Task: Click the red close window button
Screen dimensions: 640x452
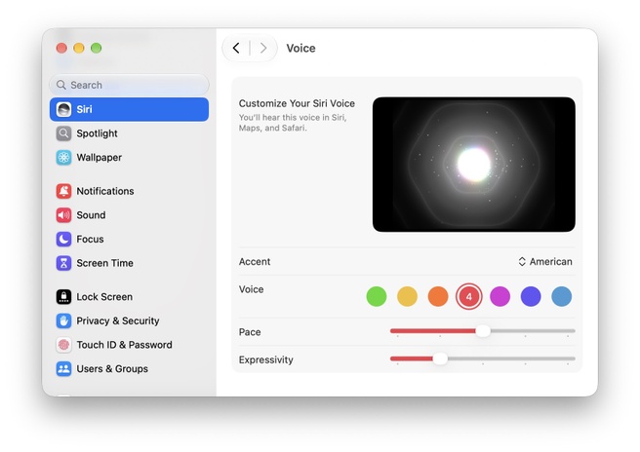Action: click(x=61, y=48)
